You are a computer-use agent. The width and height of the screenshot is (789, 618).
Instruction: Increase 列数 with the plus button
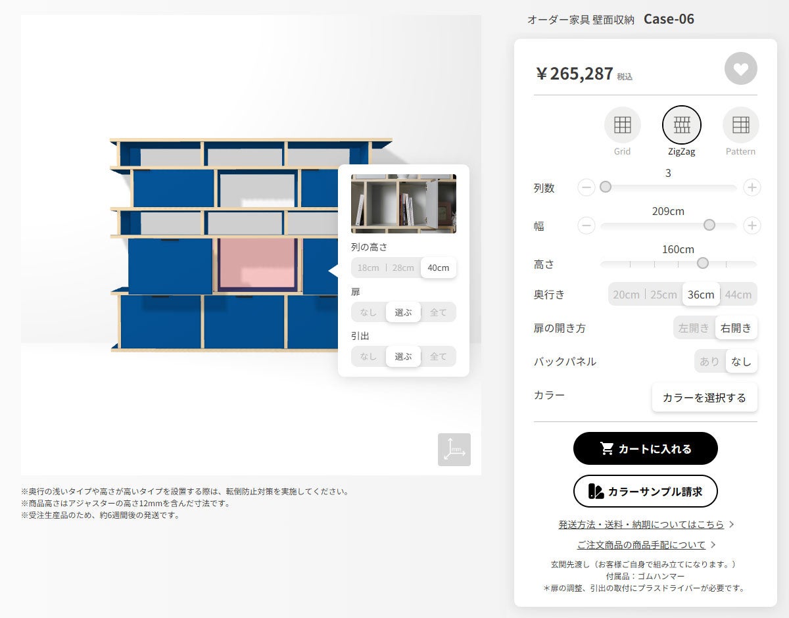752,187
